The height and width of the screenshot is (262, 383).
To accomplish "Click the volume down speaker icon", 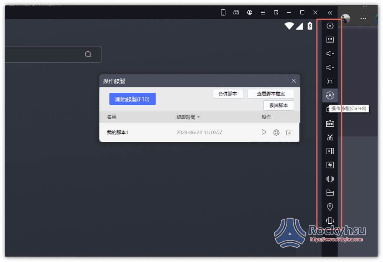I will coord(330,67).
